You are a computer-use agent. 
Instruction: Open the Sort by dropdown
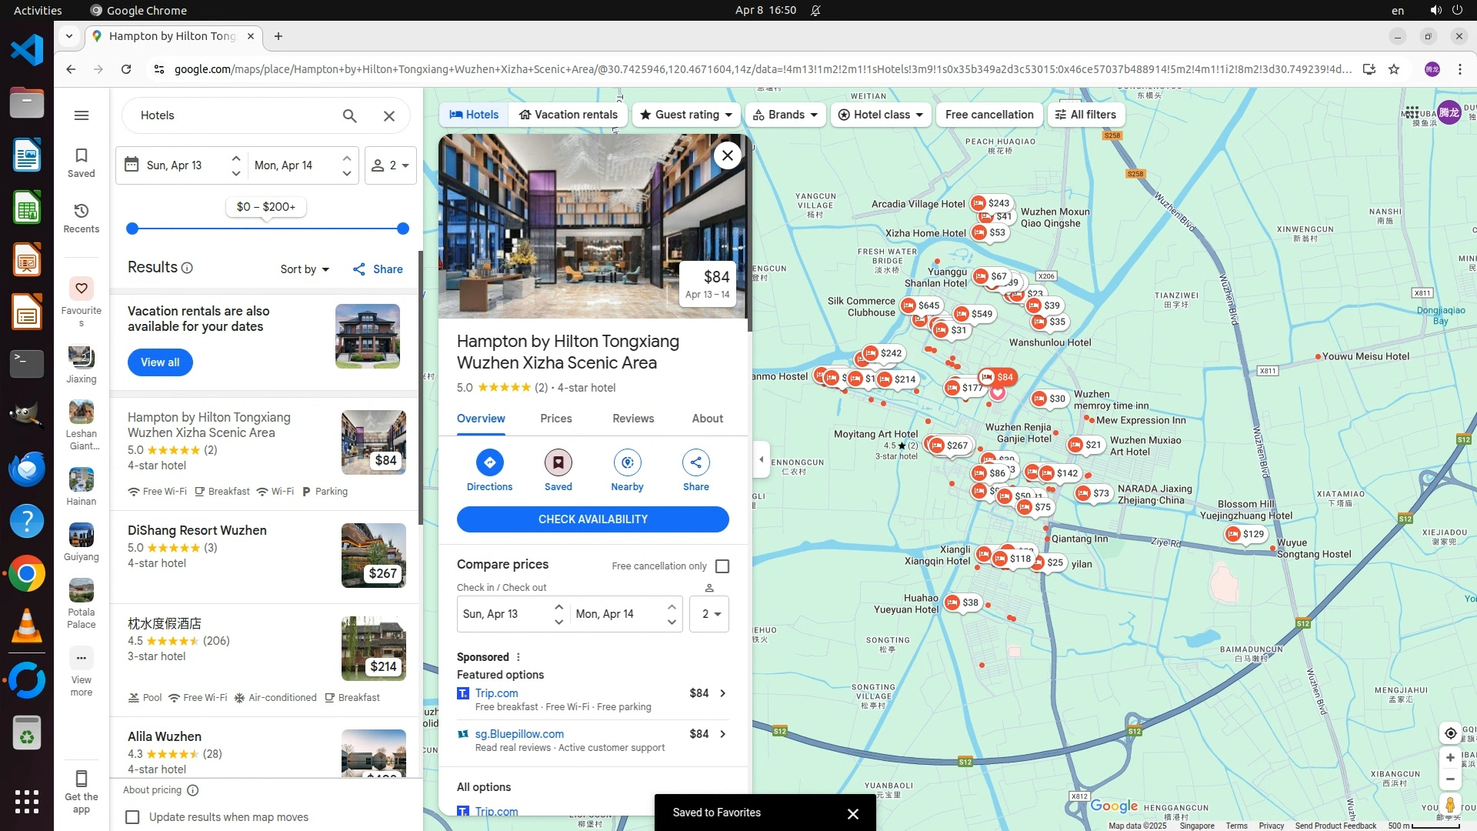pos(305,269)
